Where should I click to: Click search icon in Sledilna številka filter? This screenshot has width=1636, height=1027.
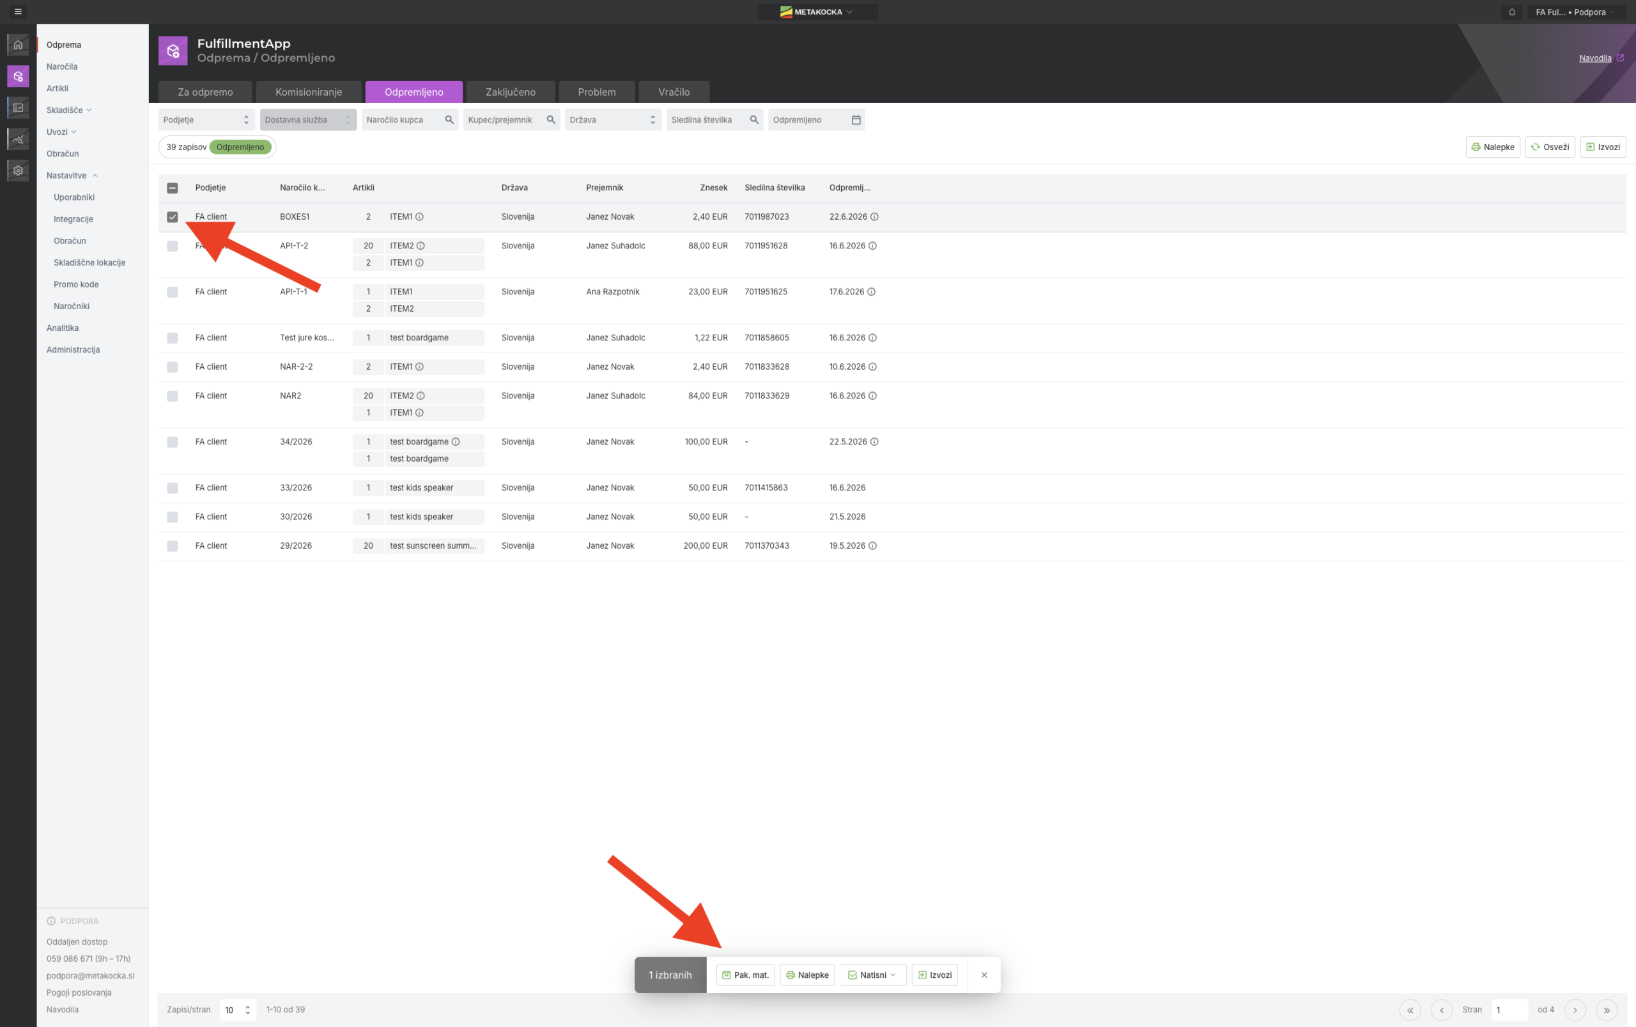pyautogui.click(x=754, y=119)
